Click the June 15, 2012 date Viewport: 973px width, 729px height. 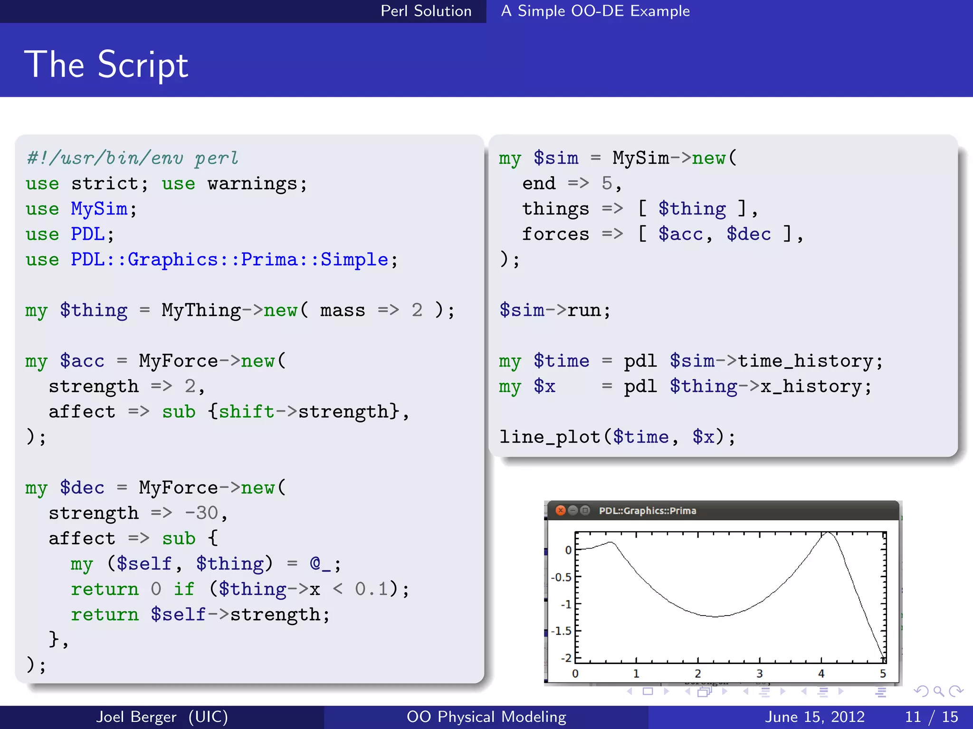point(815,717)
